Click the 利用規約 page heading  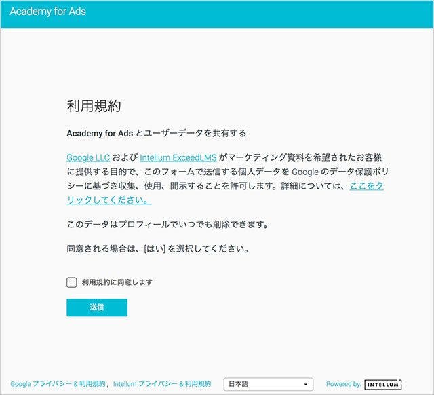(x=94, y=106)
